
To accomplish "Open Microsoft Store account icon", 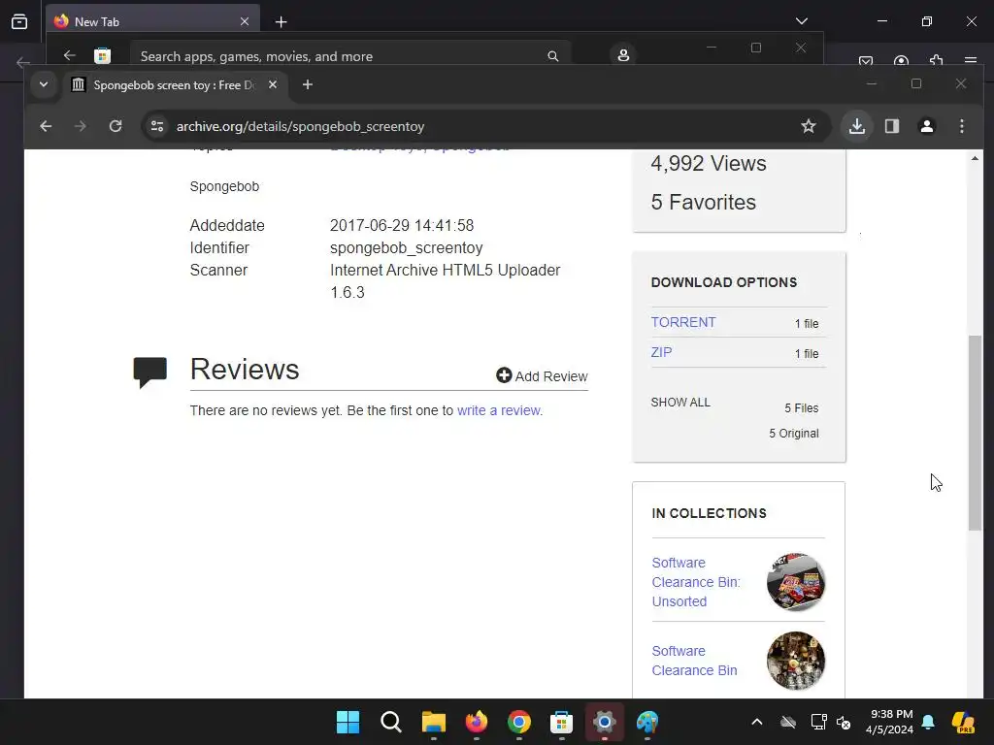I will (x=623, y=55).
